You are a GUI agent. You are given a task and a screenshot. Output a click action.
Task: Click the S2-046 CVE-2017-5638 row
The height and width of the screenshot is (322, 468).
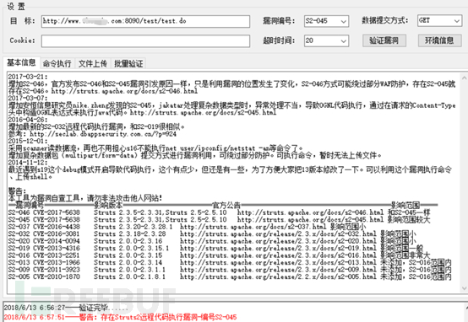(220, 212)
